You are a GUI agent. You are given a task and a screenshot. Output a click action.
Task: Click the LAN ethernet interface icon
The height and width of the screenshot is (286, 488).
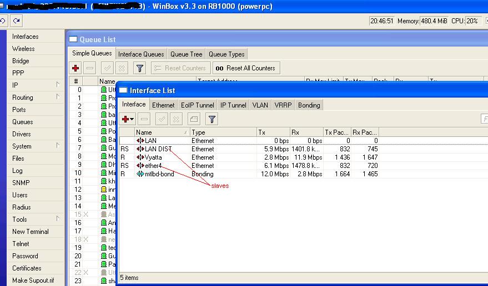[x=140, y=141]
